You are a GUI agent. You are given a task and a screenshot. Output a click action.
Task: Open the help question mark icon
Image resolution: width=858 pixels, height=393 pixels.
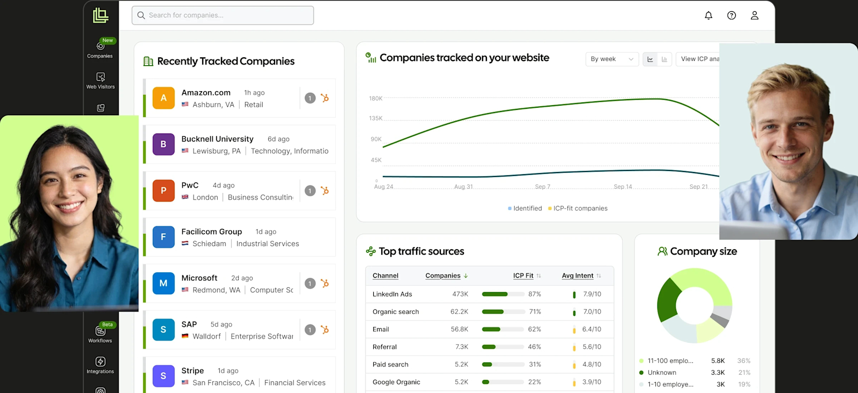coord(731,16)
